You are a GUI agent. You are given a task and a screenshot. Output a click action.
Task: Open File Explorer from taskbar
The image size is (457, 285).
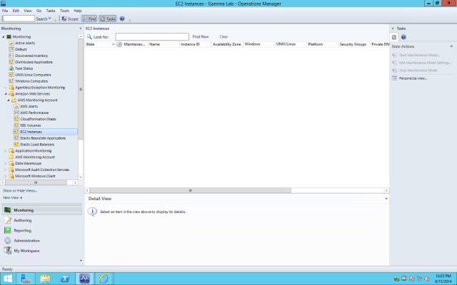[x=45, y=279]
